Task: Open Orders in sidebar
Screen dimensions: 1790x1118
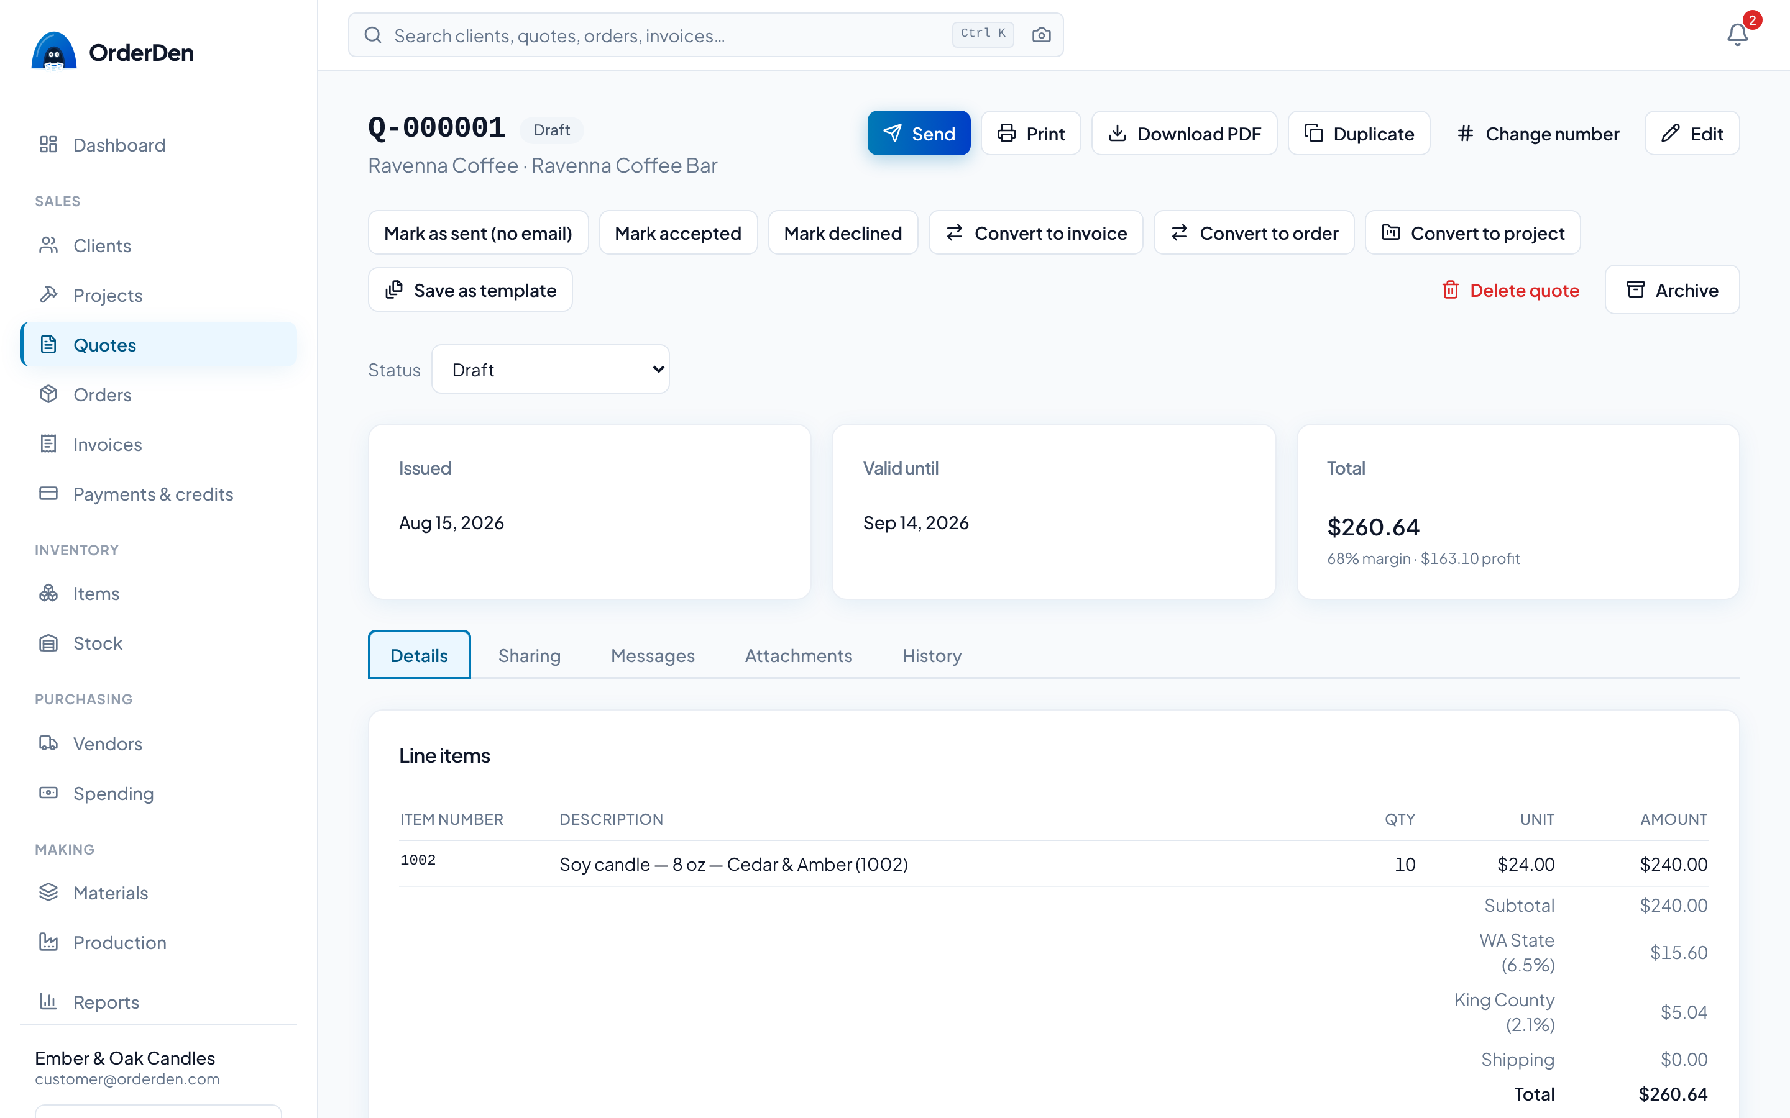Action: click(x=158, y=395)
